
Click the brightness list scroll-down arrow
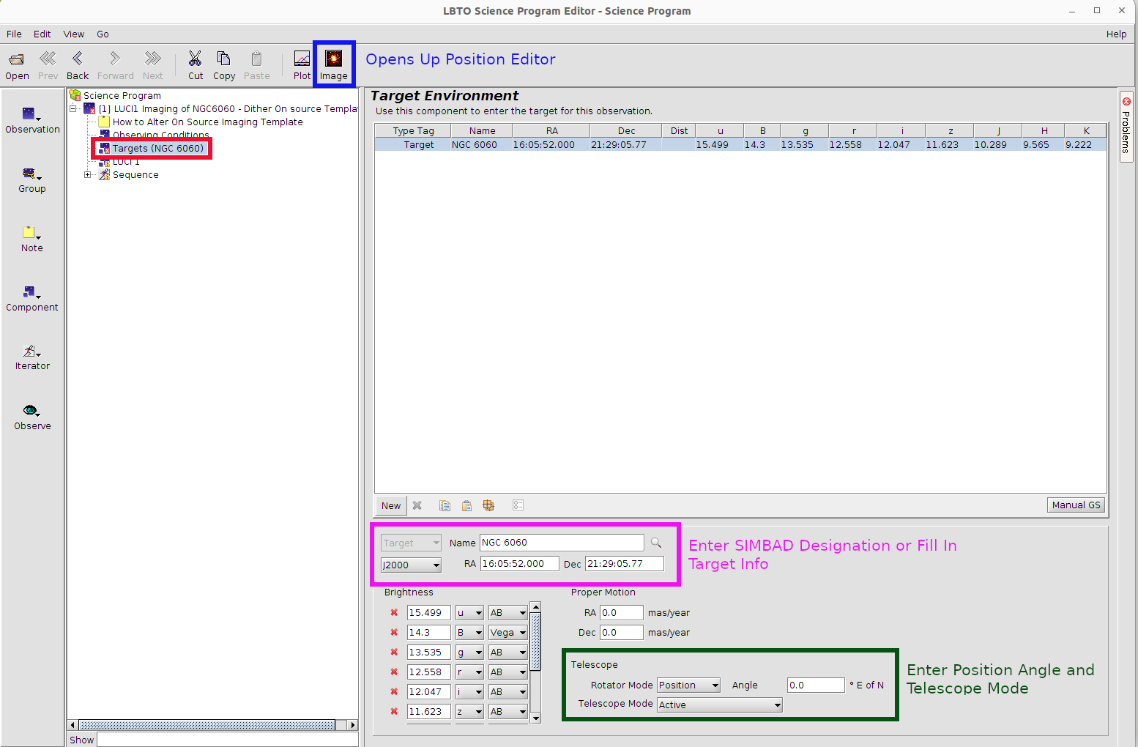pos(535,718)
